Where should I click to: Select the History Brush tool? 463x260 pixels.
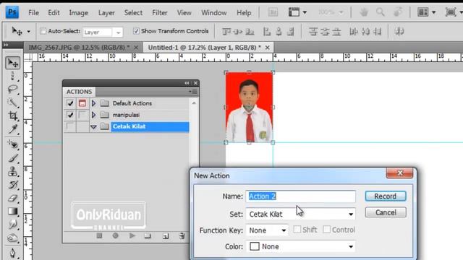tap(13, 185)
